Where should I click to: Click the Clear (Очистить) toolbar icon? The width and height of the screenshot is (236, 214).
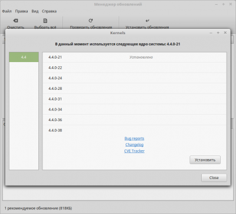15,21
